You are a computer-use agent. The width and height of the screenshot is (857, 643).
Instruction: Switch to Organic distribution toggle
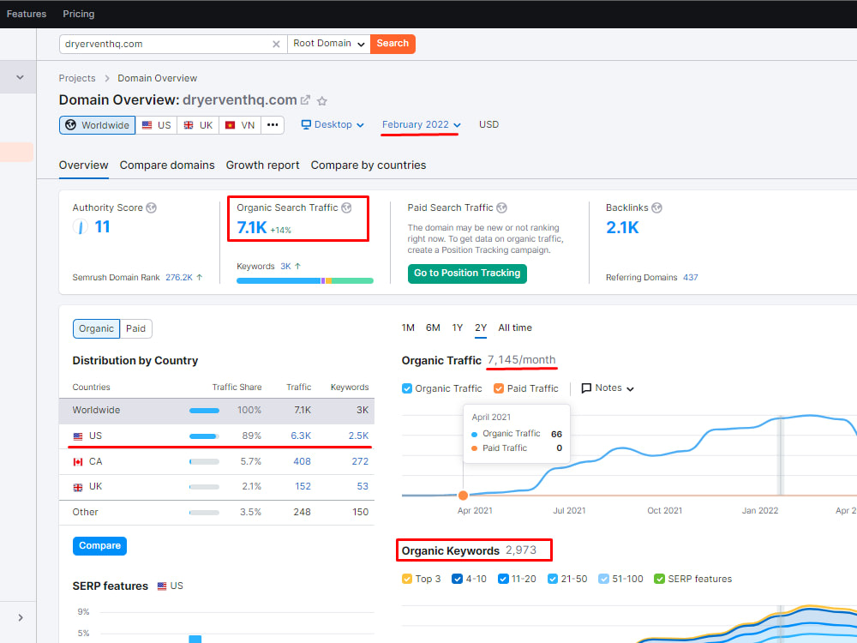96,328
